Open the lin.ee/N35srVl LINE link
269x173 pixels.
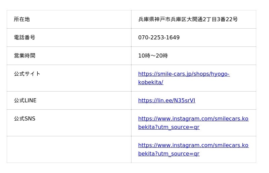[166, 101]
